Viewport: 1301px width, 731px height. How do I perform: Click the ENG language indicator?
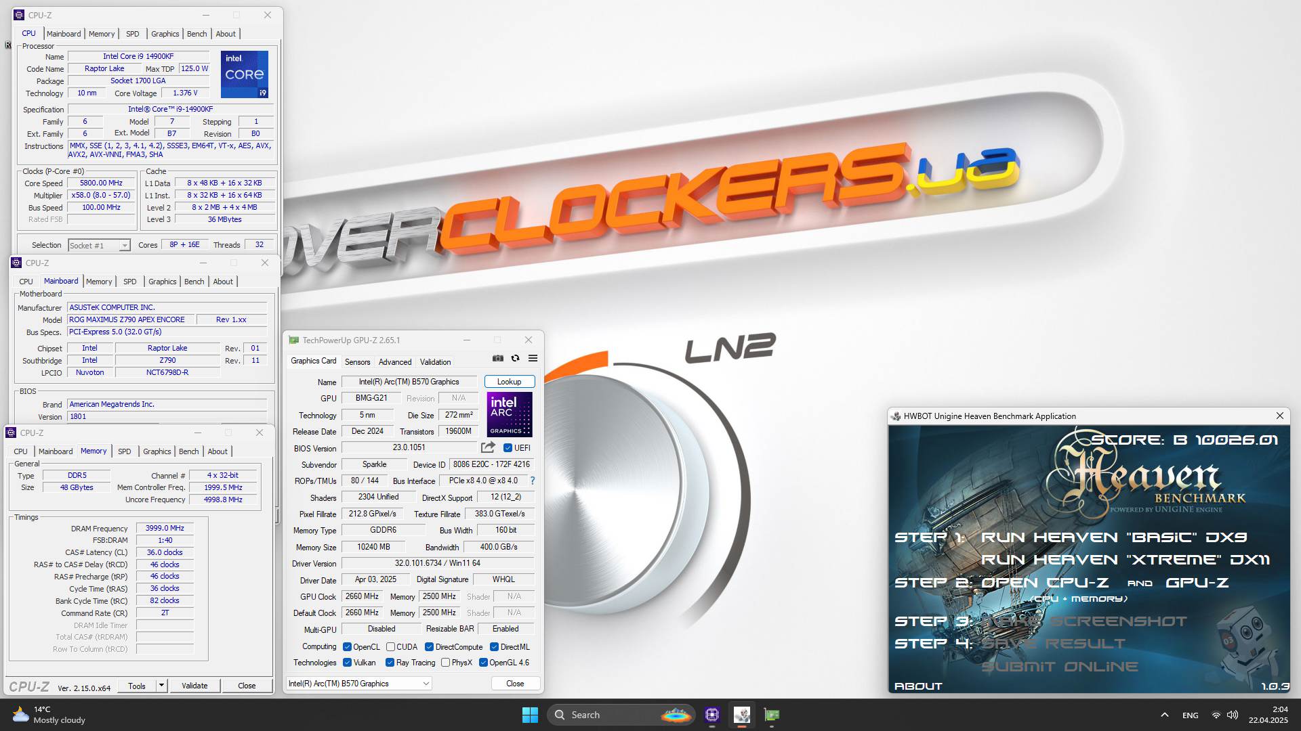[1190, 715]
